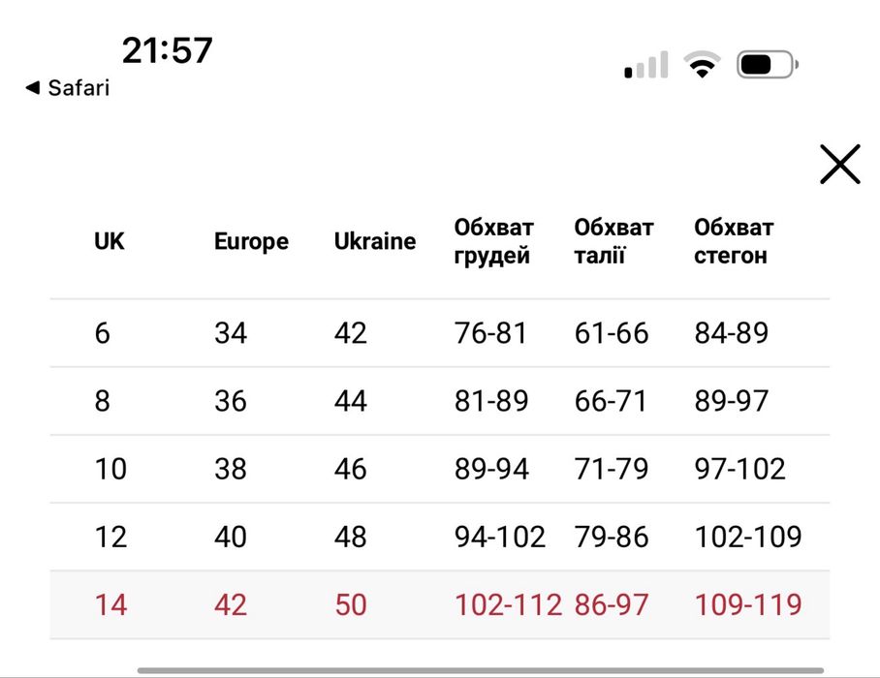880x678 pixels.
Task: Close the size chart popup
Action: [x=839, y=165]
